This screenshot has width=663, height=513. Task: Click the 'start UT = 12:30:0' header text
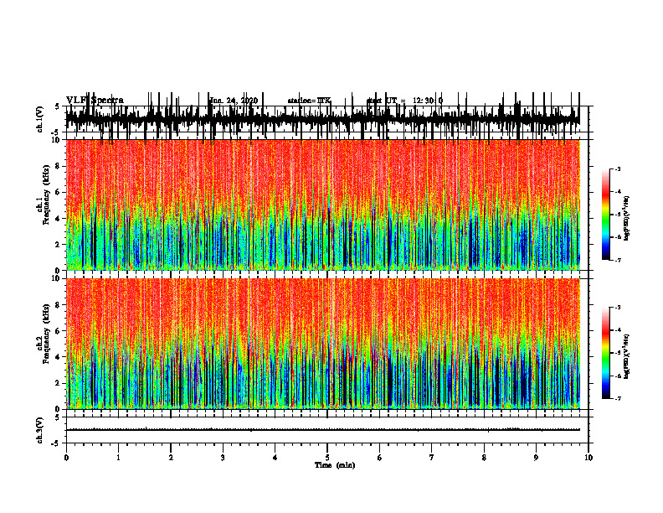pyautogui.click(x=404, y=101)
